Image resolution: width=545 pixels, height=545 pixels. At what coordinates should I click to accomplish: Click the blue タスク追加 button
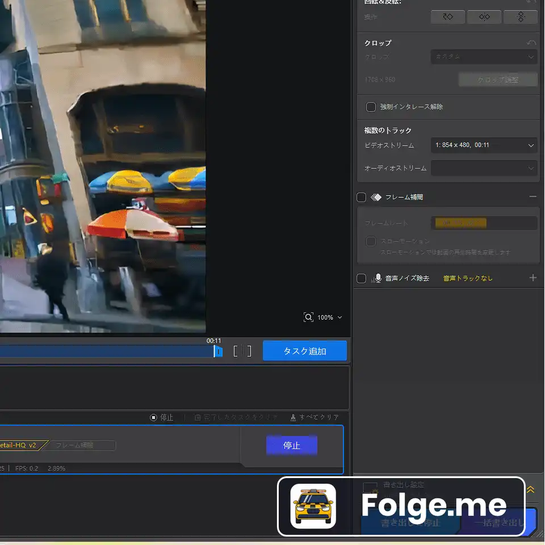click(305, 351)
